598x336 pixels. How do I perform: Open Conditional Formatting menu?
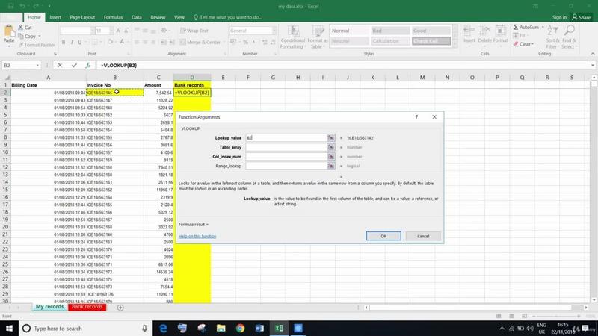point(293,37)
